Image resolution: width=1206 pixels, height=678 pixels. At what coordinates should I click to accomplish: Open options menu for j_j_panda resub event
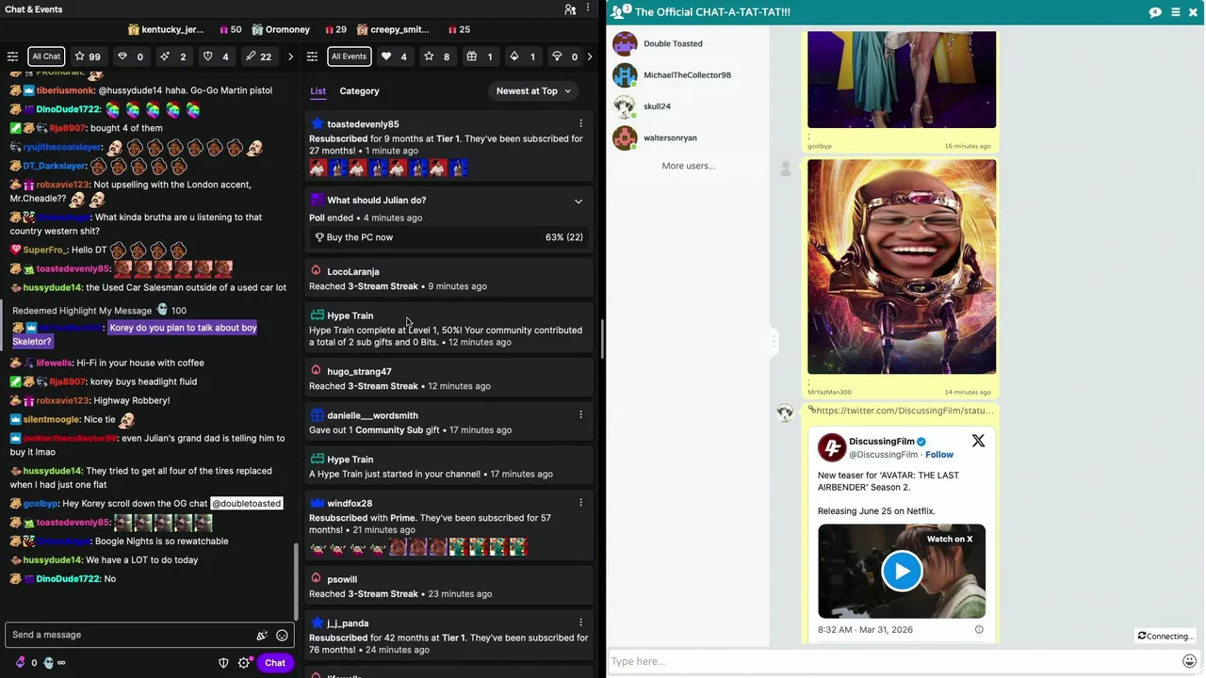coord(580,622)
